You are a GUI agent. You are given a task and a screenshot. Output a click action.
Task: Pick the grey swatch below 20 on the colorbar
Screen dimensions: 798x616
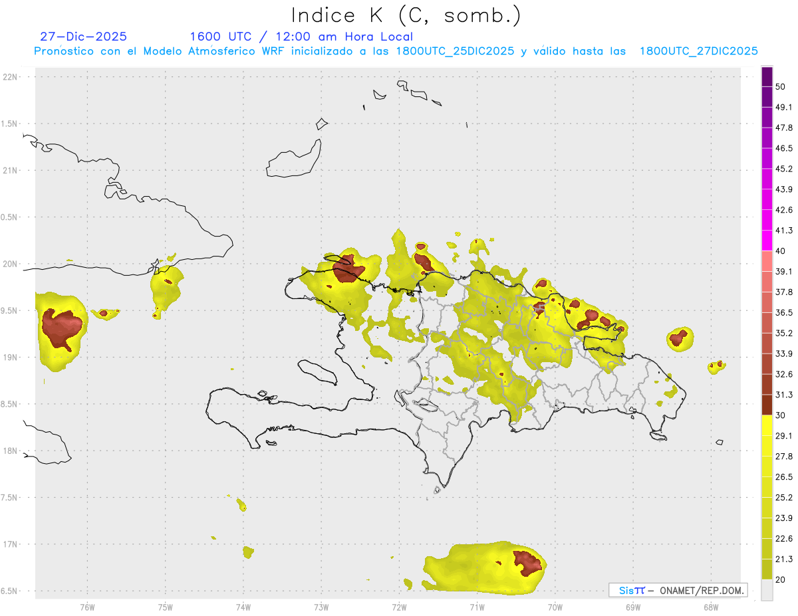pyautogui.click(x=767, y=590)
